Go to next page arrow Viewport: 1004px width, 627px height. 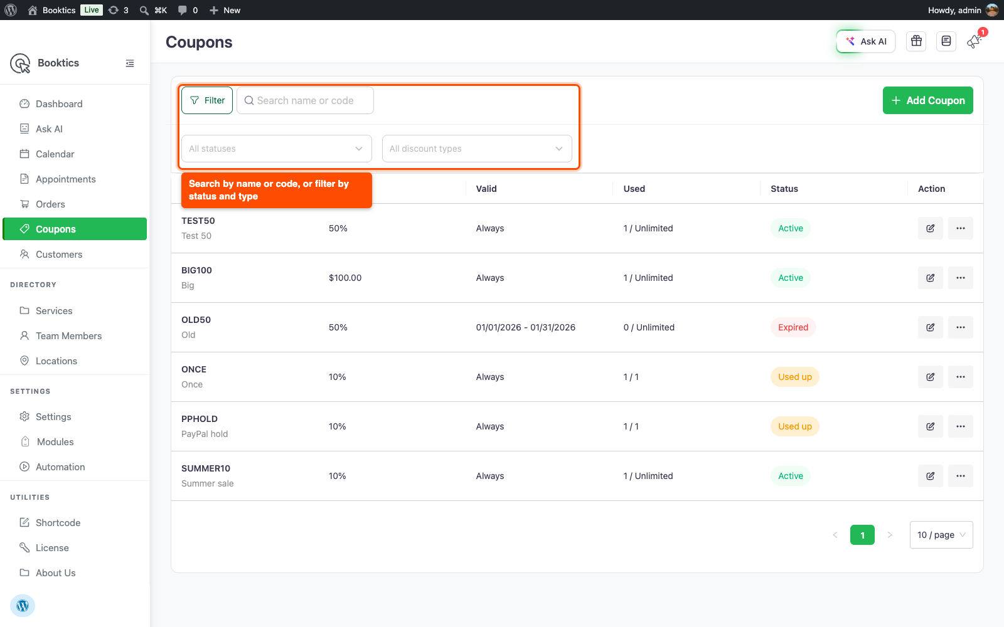point(890,535)
